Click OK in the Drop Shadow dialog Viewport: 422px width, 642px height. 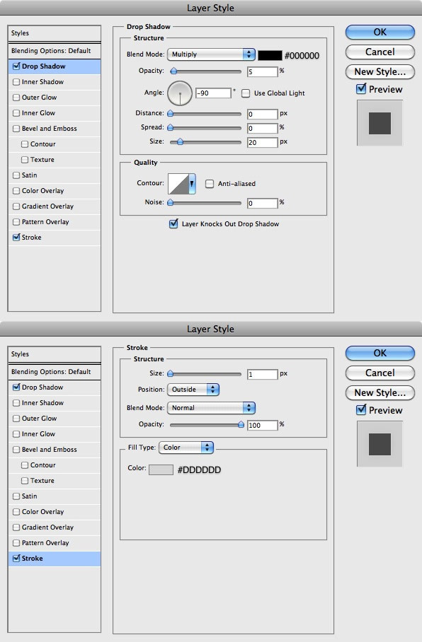(x=380, y=32)
